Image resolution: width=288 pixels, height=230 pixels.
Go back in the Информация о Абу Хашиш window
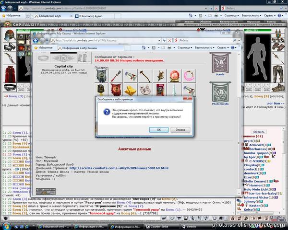pos(36,40)
